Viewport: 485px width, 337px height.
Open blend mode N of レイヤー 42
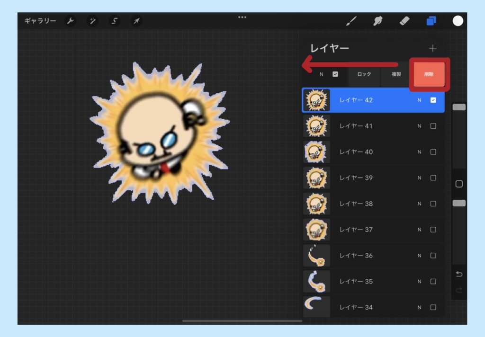pos(420,100)
